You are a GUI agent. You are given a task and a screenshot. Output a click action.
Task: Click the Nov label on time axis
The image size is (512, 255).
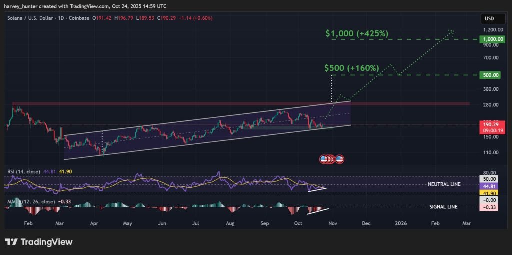tap(332, 225)
